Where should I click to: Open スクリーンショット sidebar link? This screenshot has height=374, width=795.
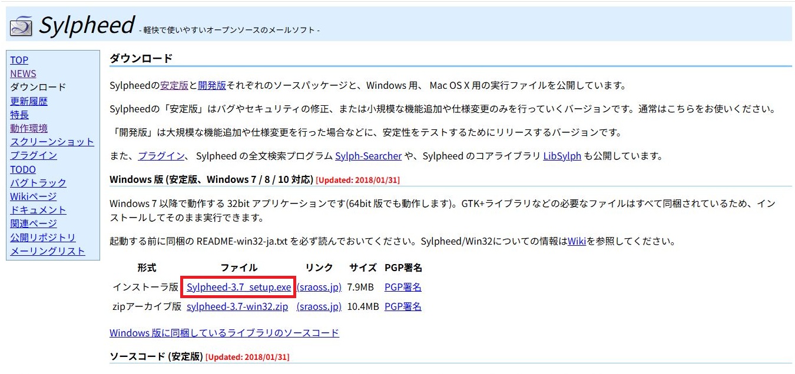52,142
